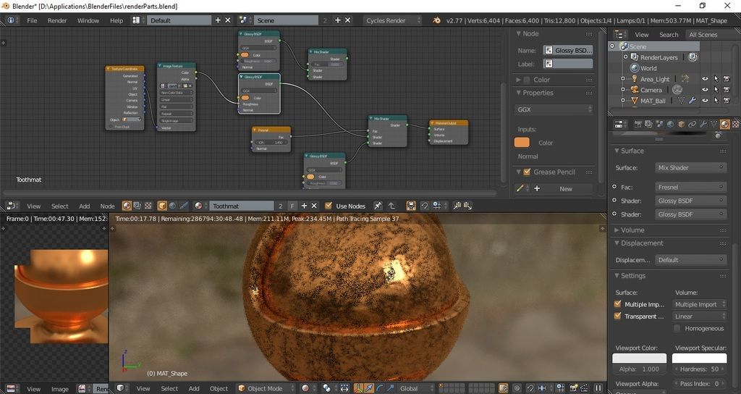The height and width of the screenshot is (394, 741).
Task: Hide MAT_Ball with its eye icon
Action: [x=705, y=101]
